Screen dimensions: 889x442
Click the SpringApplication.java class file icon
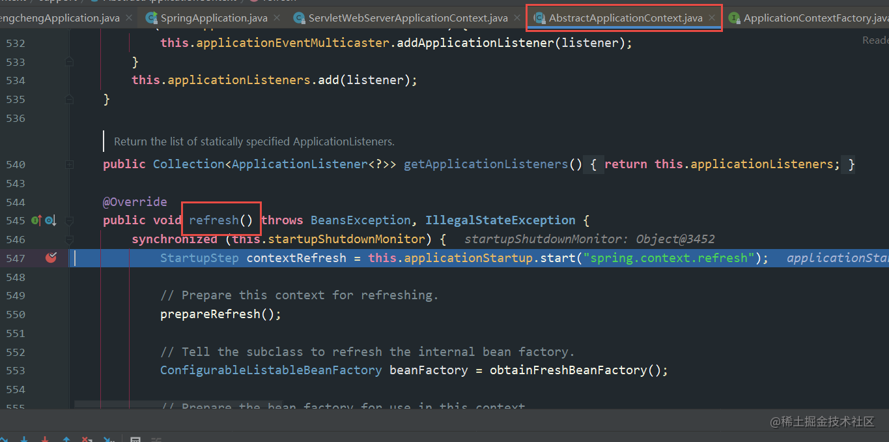tap(152, 18)
